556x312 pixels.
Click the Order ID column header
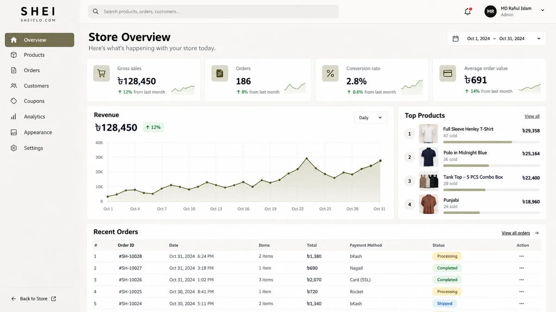(126, 245)
